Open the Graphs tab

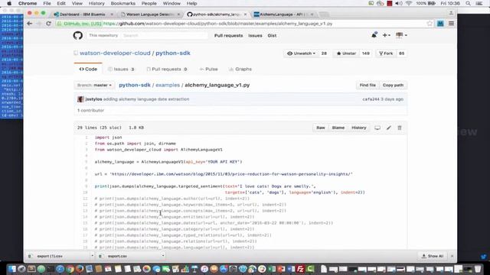240,69
